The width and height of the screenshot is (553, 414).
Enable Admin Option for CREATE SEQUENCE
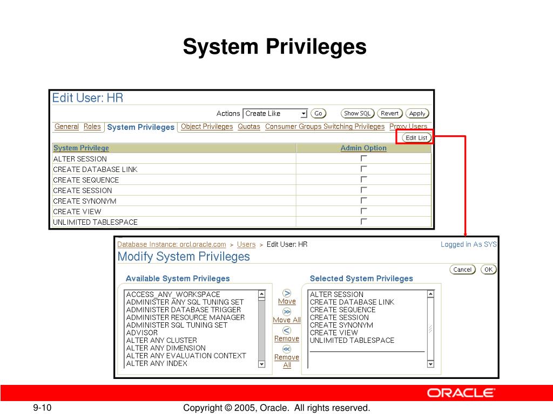(x=363, y=180)
